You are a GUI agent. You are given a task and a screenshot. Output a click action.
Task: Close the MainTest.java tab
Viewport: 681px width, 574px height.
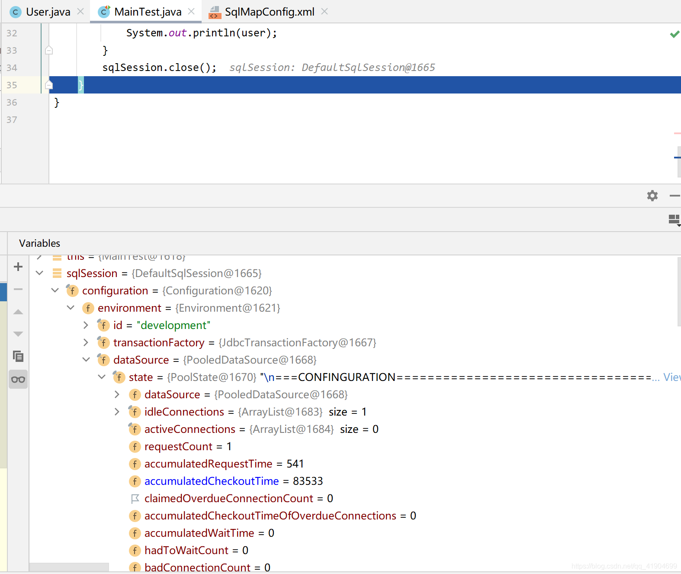(x=191, y=12)
